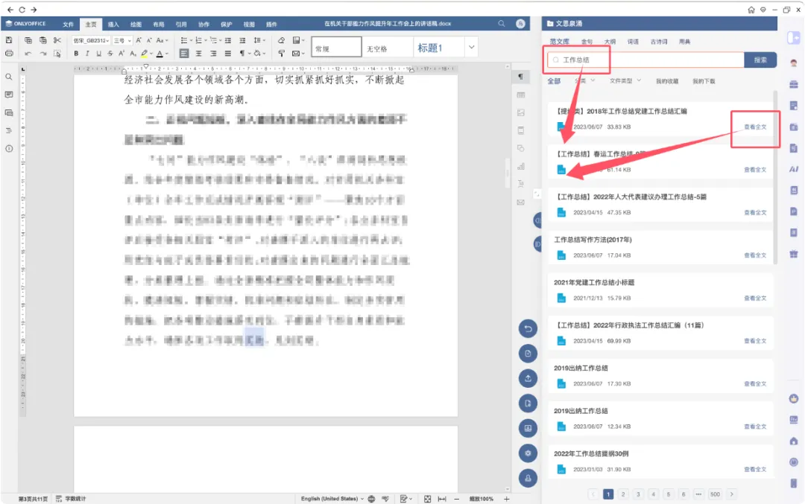Click the 搜索 button
The image size is (805, 504).
tap(760, 60)
